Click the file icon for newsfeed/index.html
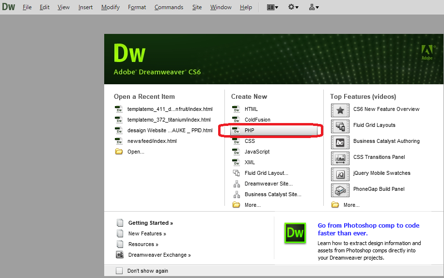Viewport: 444px width, 278px height. 119,141
